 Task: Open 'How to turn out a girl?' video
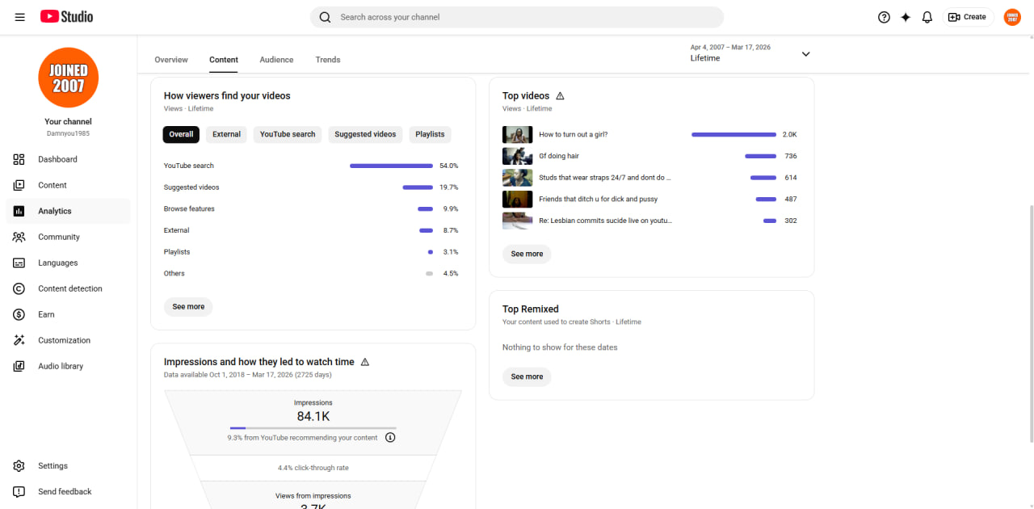tap(573, 135)
